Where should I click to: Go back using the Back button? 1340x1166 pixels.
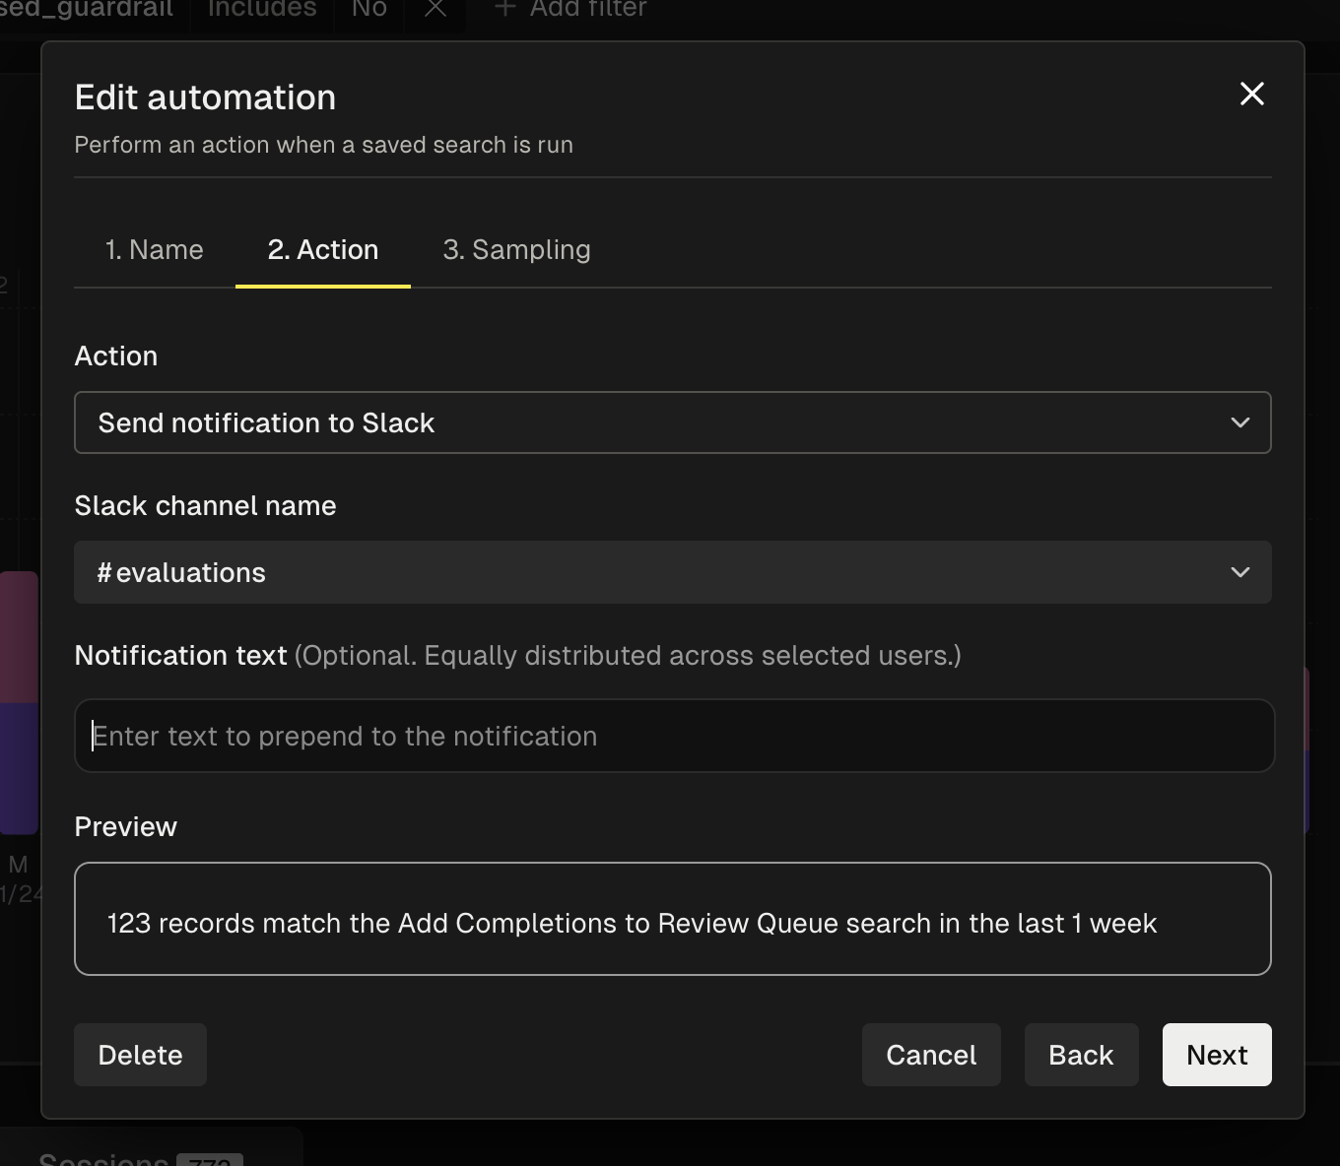point(1080,1054)
